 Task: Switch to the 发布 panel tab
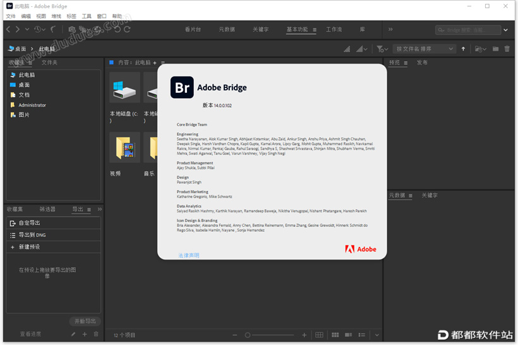coord(422,63)
